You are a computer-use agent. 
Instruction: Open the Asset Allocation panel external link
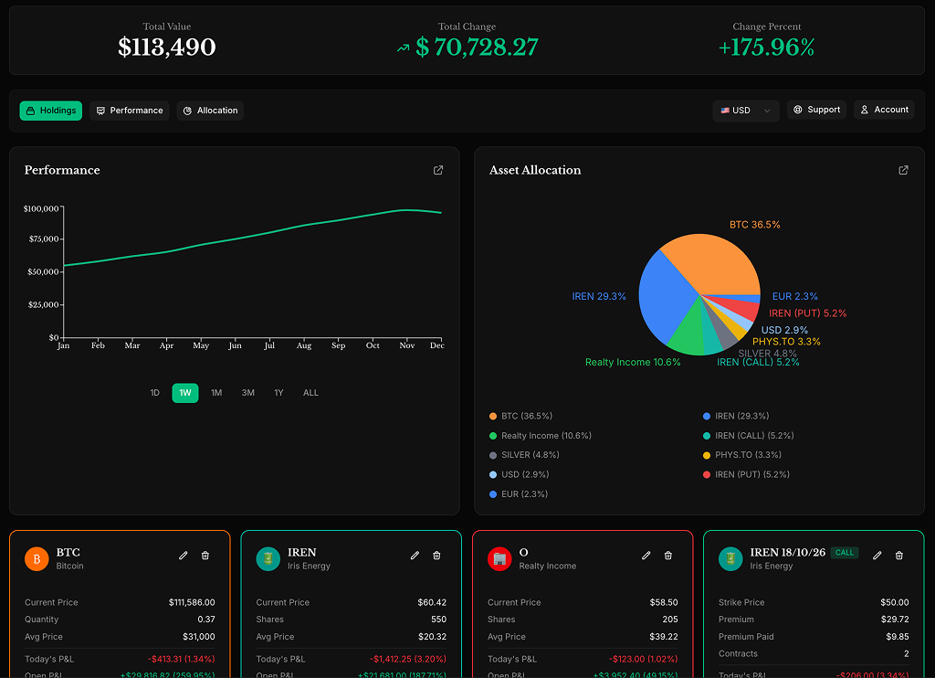point(903,170)
